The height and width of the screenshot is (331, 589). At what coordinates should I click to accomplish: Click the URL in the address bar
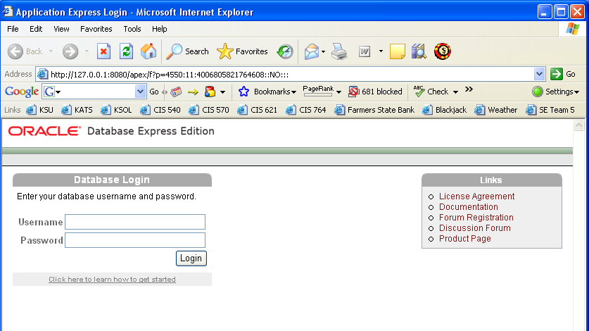[x=170, y=75]
